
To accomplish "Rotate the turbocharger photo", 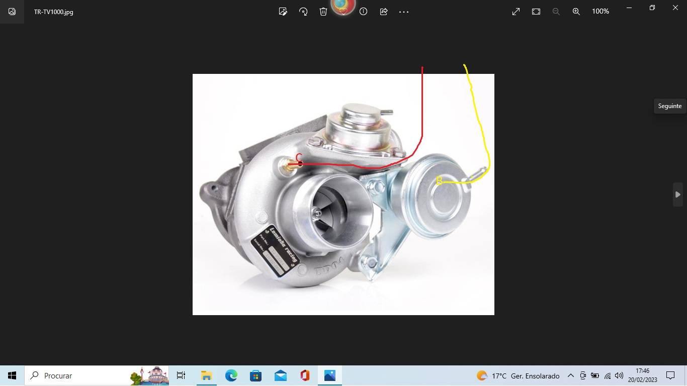I will tap(303, 11).
